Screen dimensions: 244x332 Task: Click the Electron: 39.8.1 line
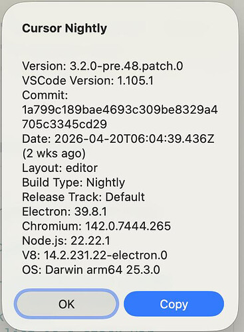pos(64,212)
